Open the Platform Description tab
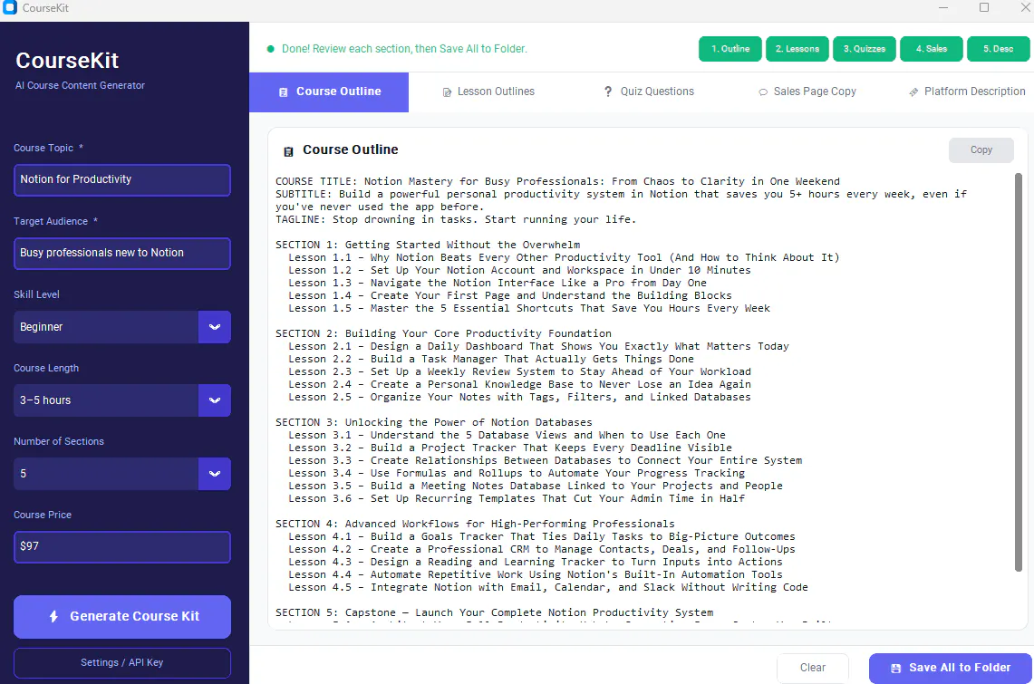Viewport: 1034px width, 684px height. (x=967, y=92)
